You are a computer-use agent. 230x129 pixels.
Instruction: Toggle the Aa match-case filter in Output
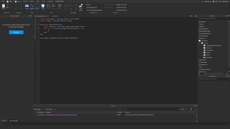pos(181,109)
